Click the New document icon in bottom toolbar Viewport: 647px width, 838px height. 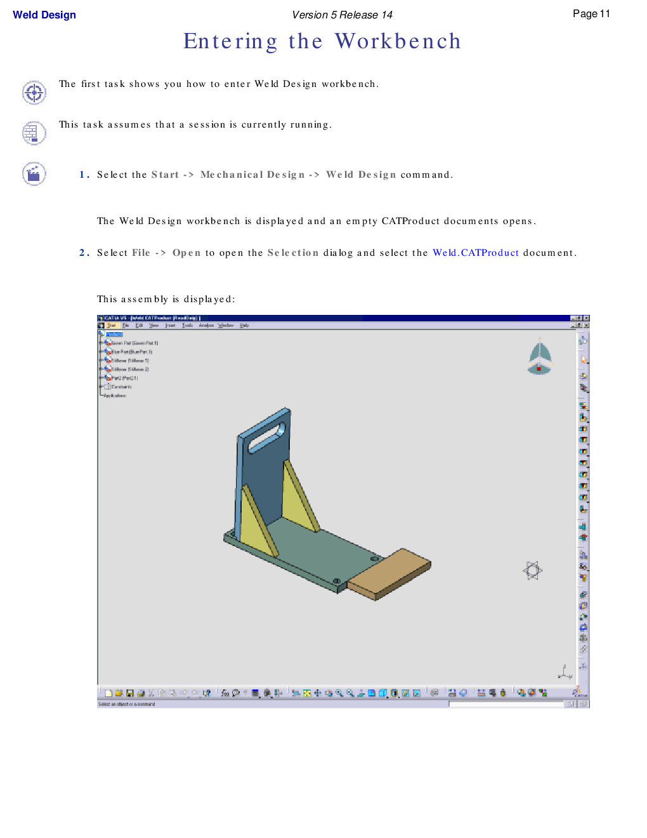(108, 693)
